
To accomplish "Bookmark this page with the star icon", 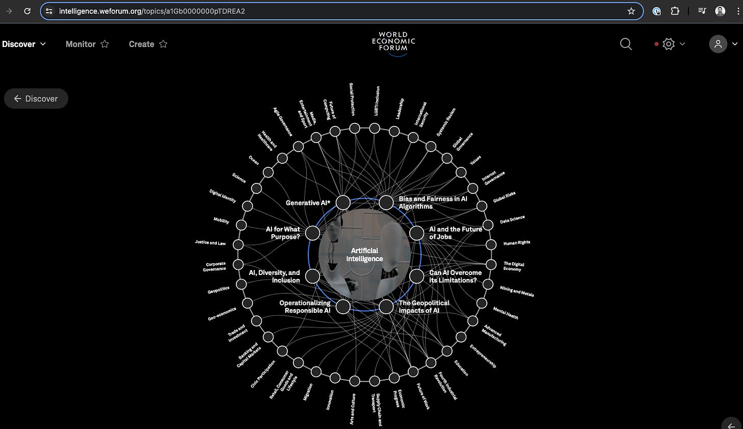I will [631, 11].
